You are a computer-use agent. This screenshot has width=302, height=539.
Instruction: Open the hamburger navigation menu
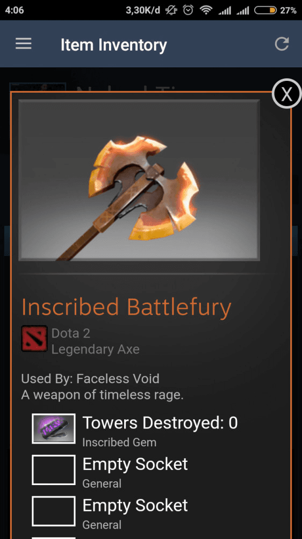point(23,44)
